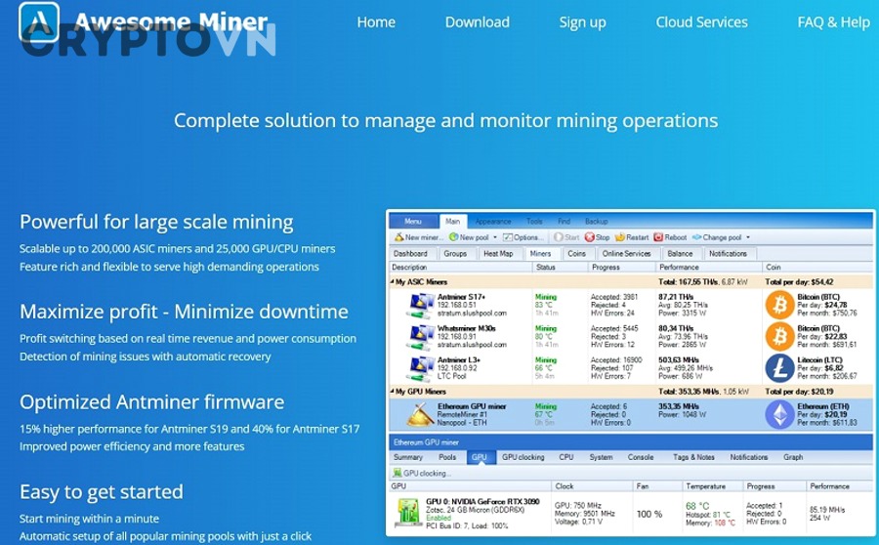Collapse the My ASIC Miners group
This screenshot has width=879, height=545.
[x=393, y=282]
